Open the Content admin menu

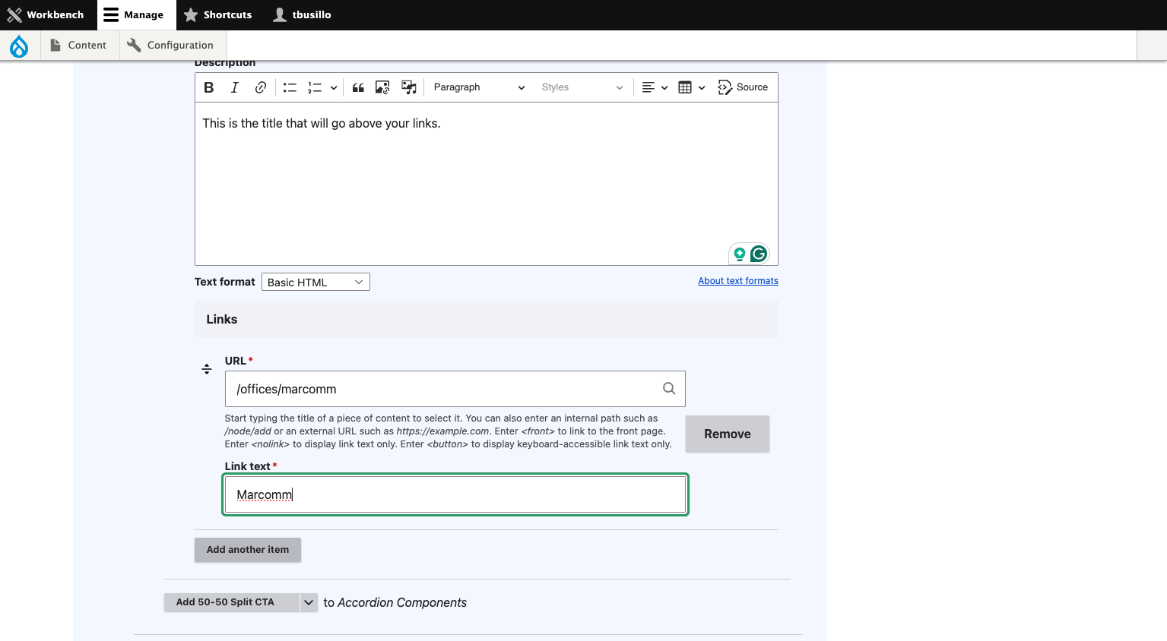point(78,46)
